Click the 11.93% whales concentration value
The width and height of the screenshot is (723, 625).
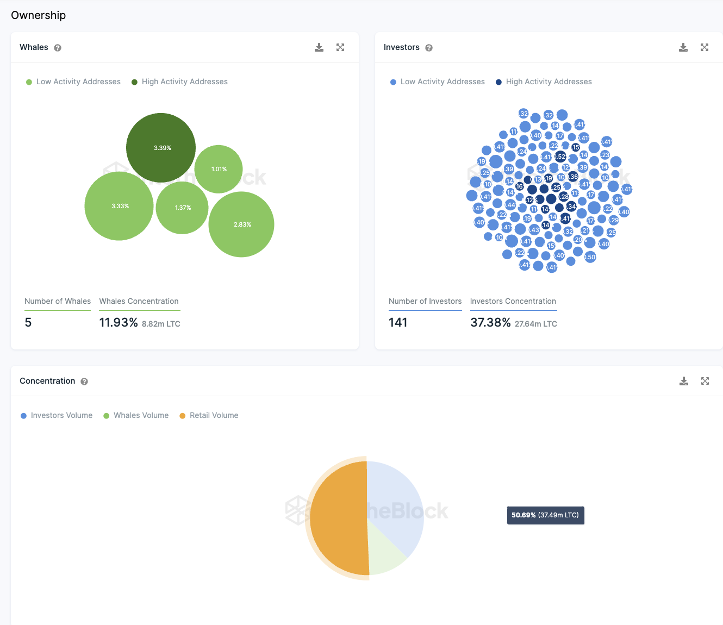119,322
